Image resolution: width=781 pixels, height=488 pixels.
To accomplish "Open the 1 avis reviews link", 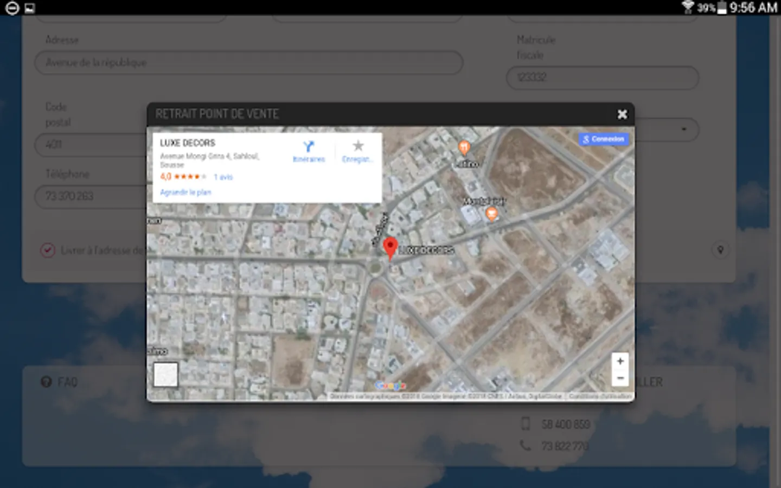I will pyautogui.click(x=223, y=177).
